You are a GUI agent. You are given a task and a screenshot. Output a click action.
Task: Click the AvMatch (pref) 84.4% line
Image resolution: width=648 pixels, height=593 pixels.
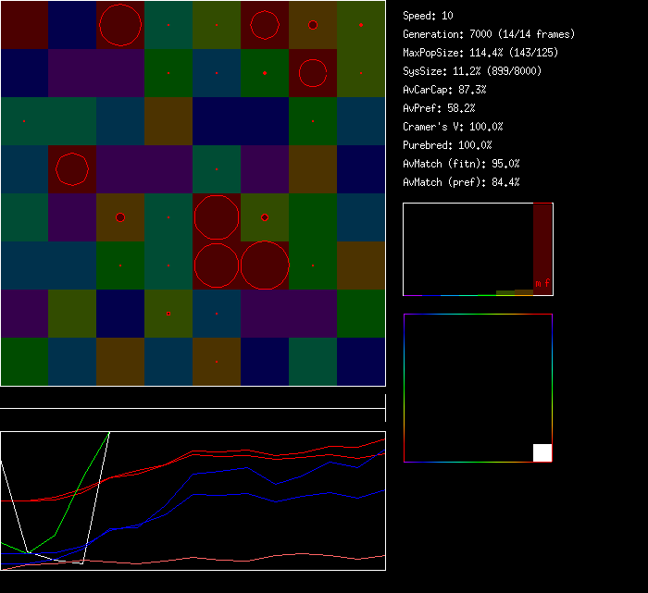pos(462,182)
